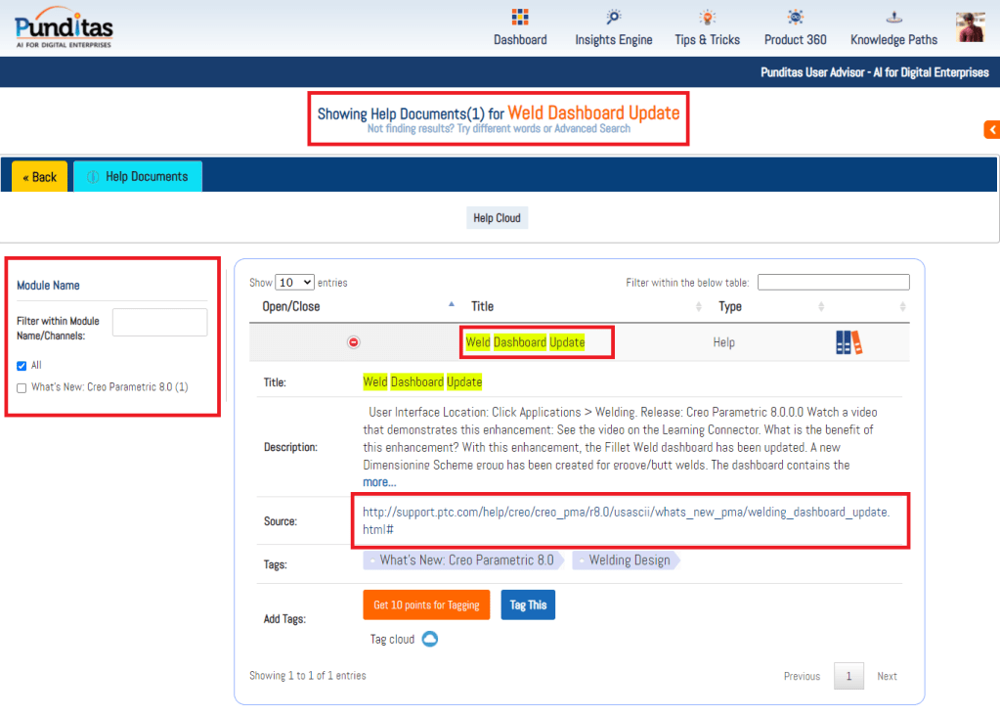Screen dimensions: 1000x716
Task: Open the Product 360 icon
Action: [795, 18]
